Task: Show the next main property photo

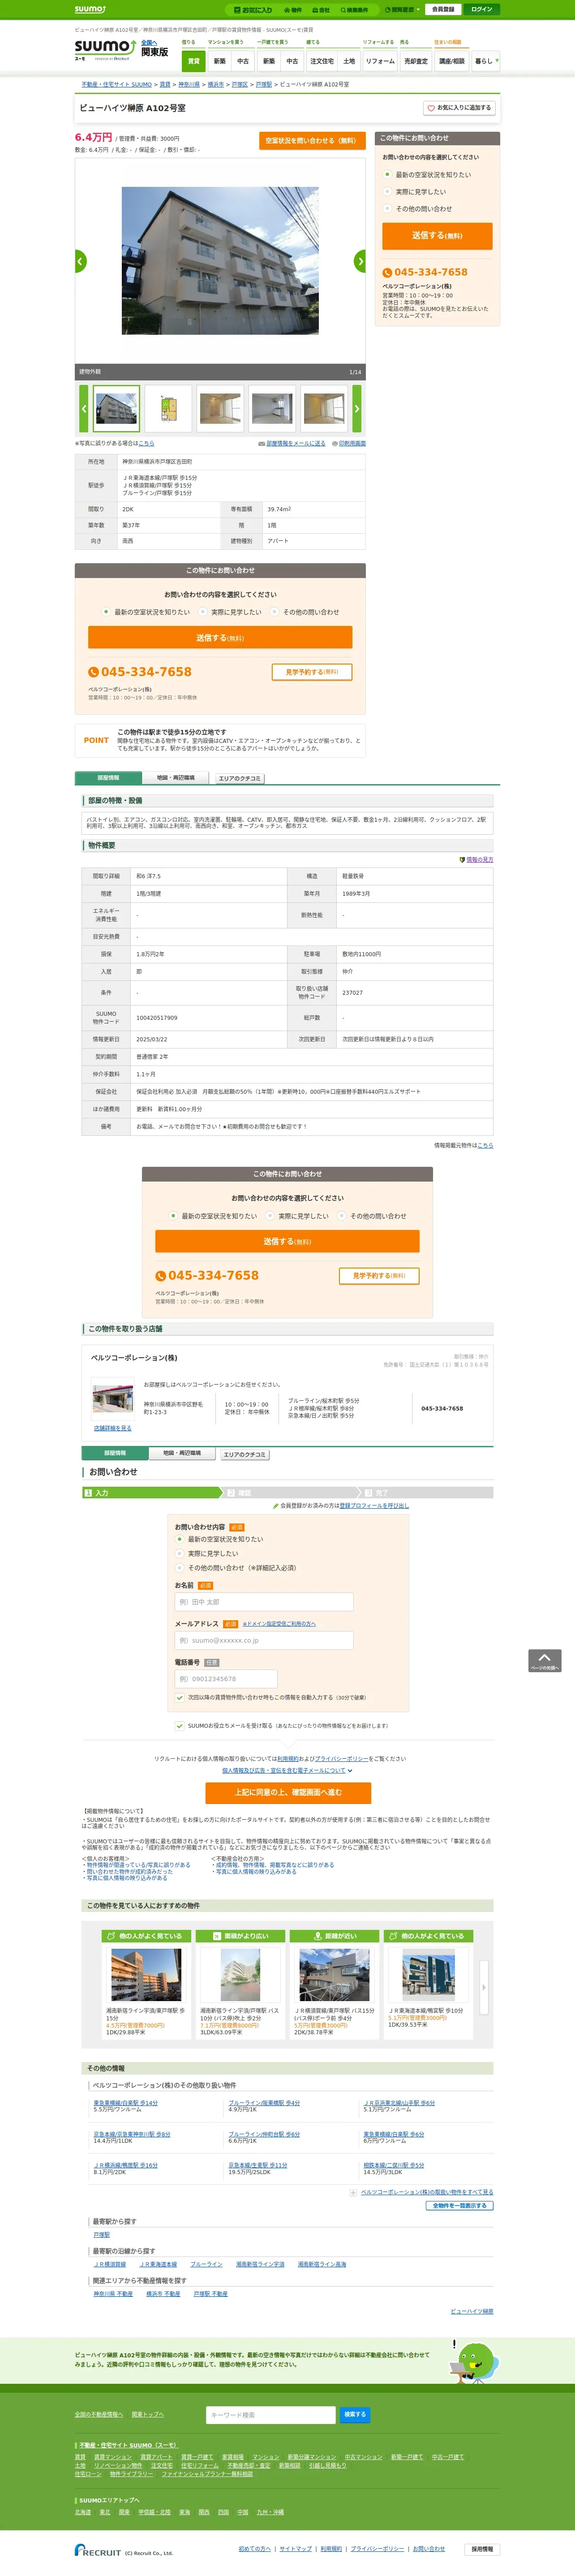Action: (x=360, y=261)
